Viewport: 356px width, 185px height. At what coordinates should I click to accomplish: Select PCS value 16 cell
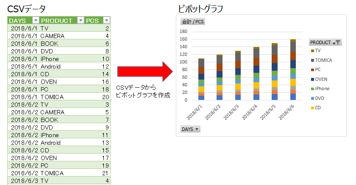[x=97, y=82]
